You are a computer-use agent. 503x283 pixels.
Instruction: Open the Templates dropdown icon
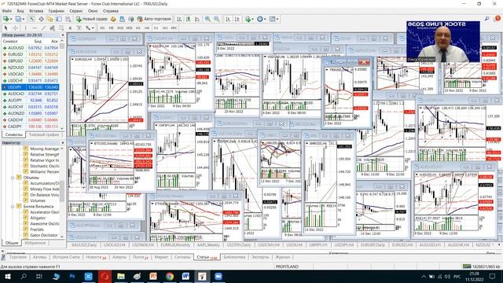[274, 19]
